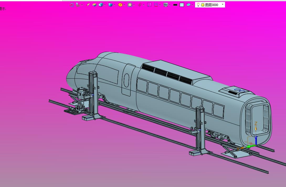Click the exit arrow icon at toolbar start
This screenshot has width=286, height=187.
[71, 5]
